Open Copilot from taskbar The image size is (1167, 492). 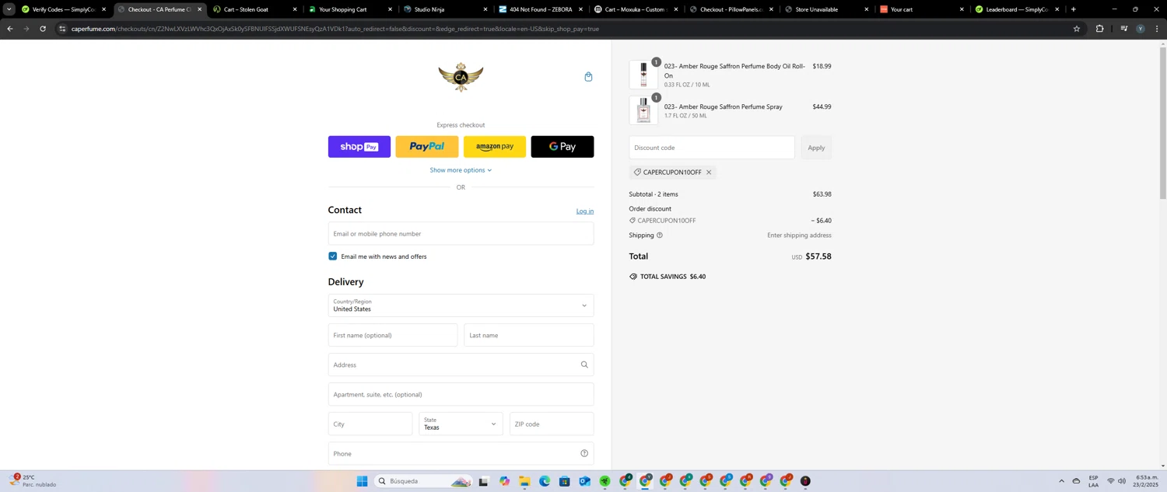pos(504,481)
